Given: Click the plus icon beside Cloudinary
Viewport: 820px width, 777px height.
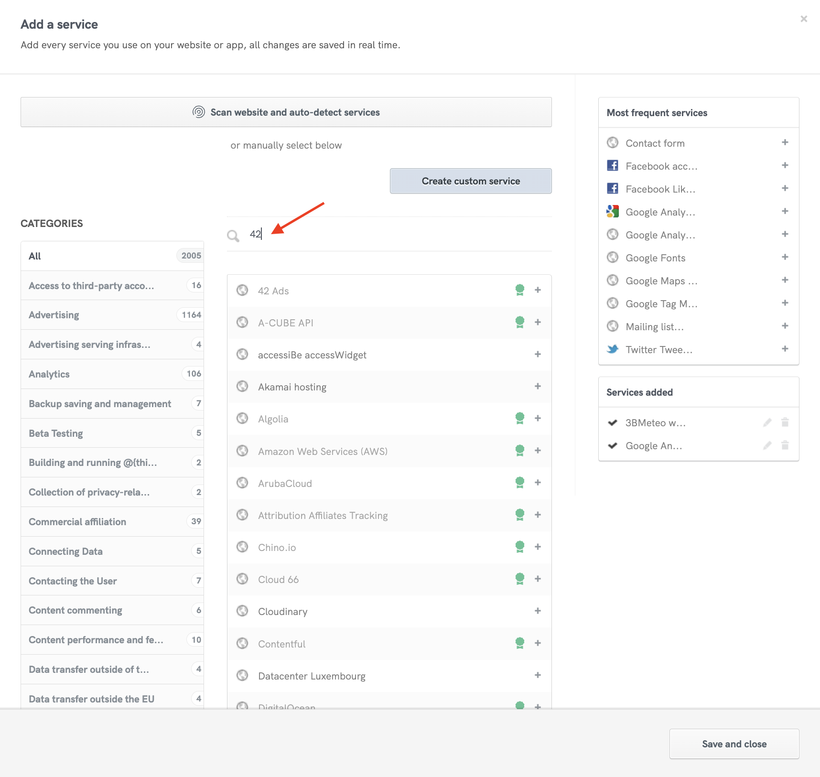Looking at the screenshot, I should pos(538,611).
